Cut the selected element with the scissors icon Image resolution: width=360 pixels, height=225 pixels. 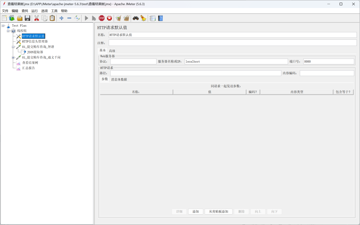[x=37, y=18]
